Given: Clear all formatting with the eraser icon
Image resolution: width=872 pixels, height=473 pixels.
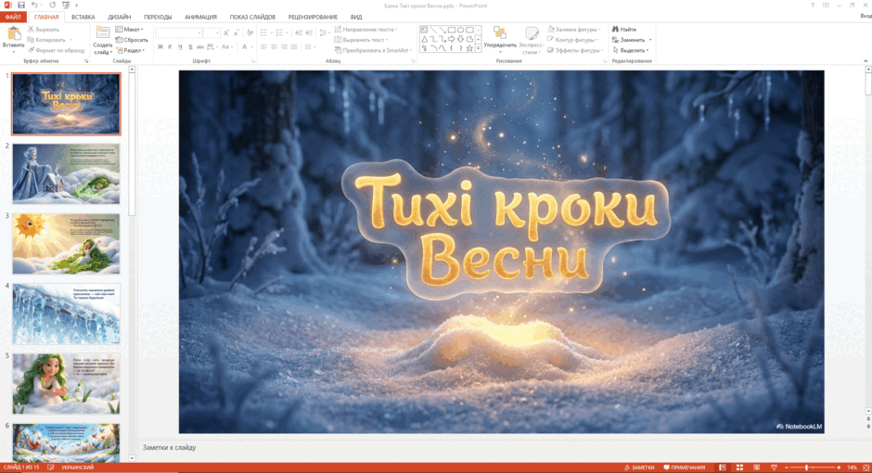Looking at the screenshot, I should coord(250,33).
